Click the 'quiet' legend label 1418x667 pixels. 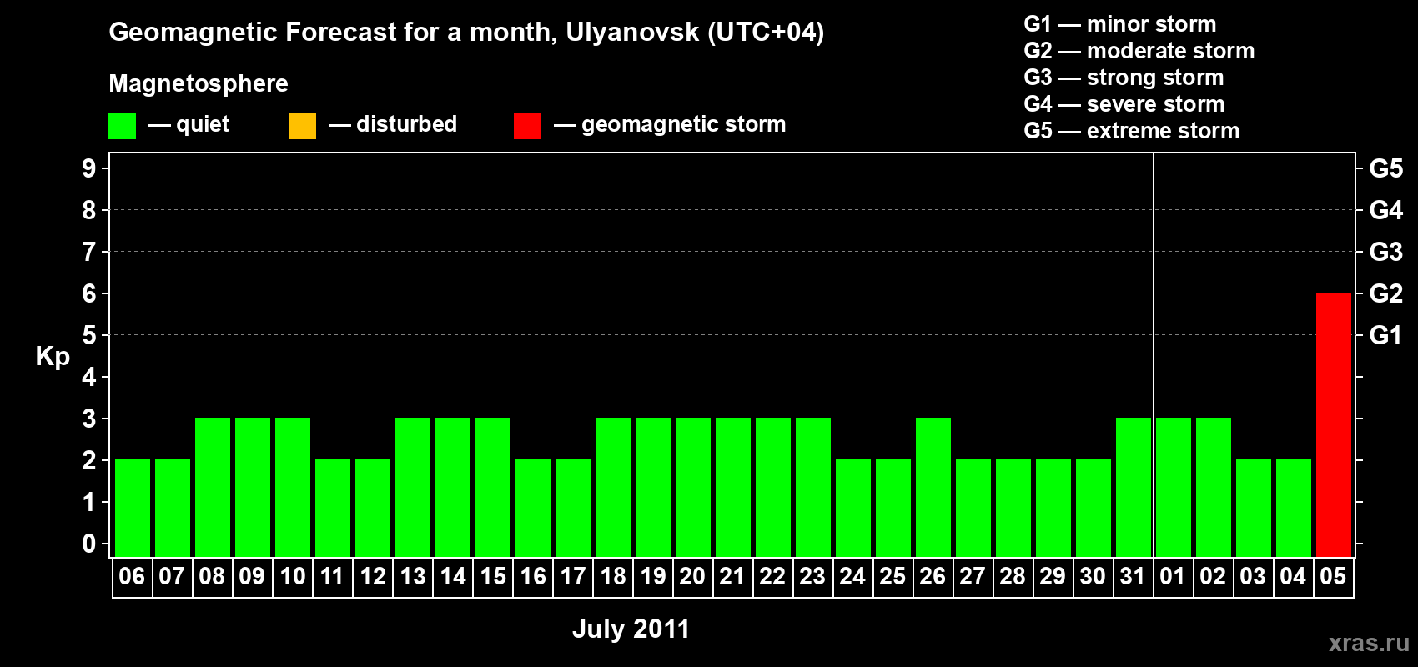pos(202,124)
